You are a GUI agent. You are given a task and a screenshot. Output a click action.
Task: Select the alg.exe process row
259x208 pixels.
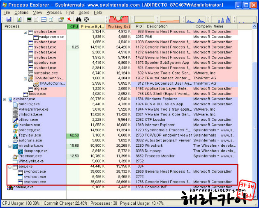120,88
